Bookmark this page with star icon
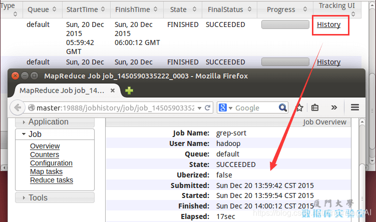 (x=299, y=108)
